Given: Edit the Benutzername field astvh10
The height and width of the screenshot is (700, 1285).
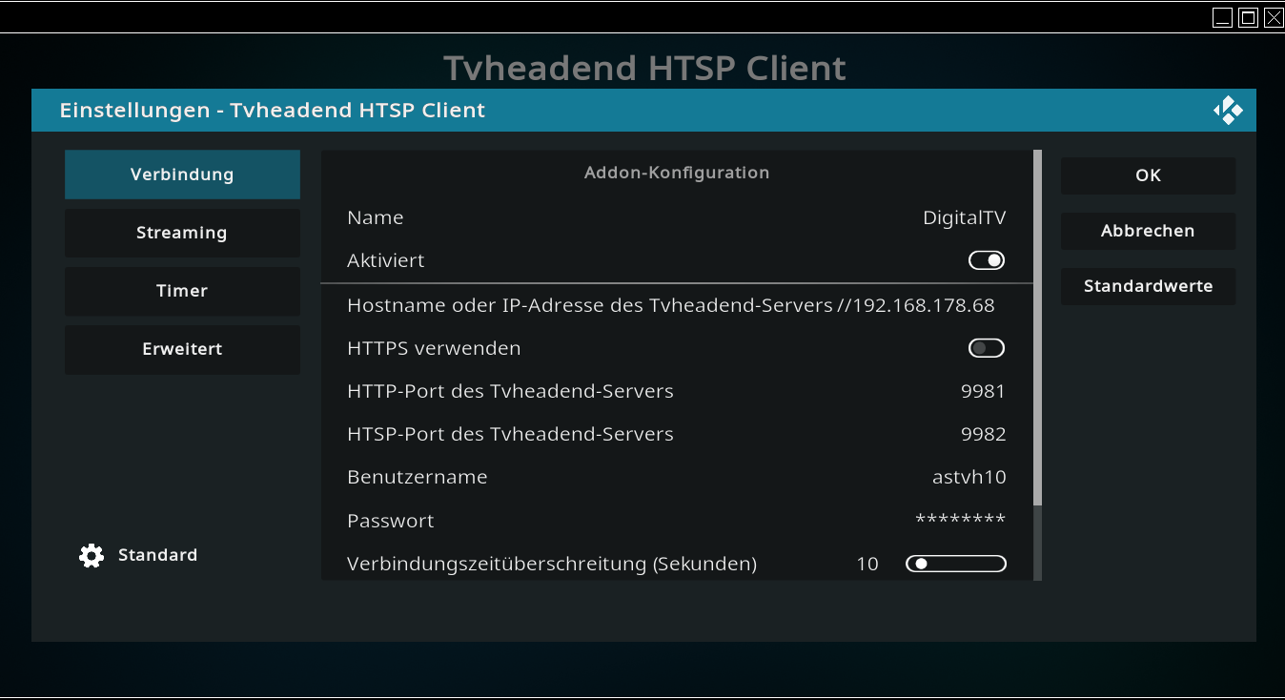Looking at the screenshot, I should (677, 477).
